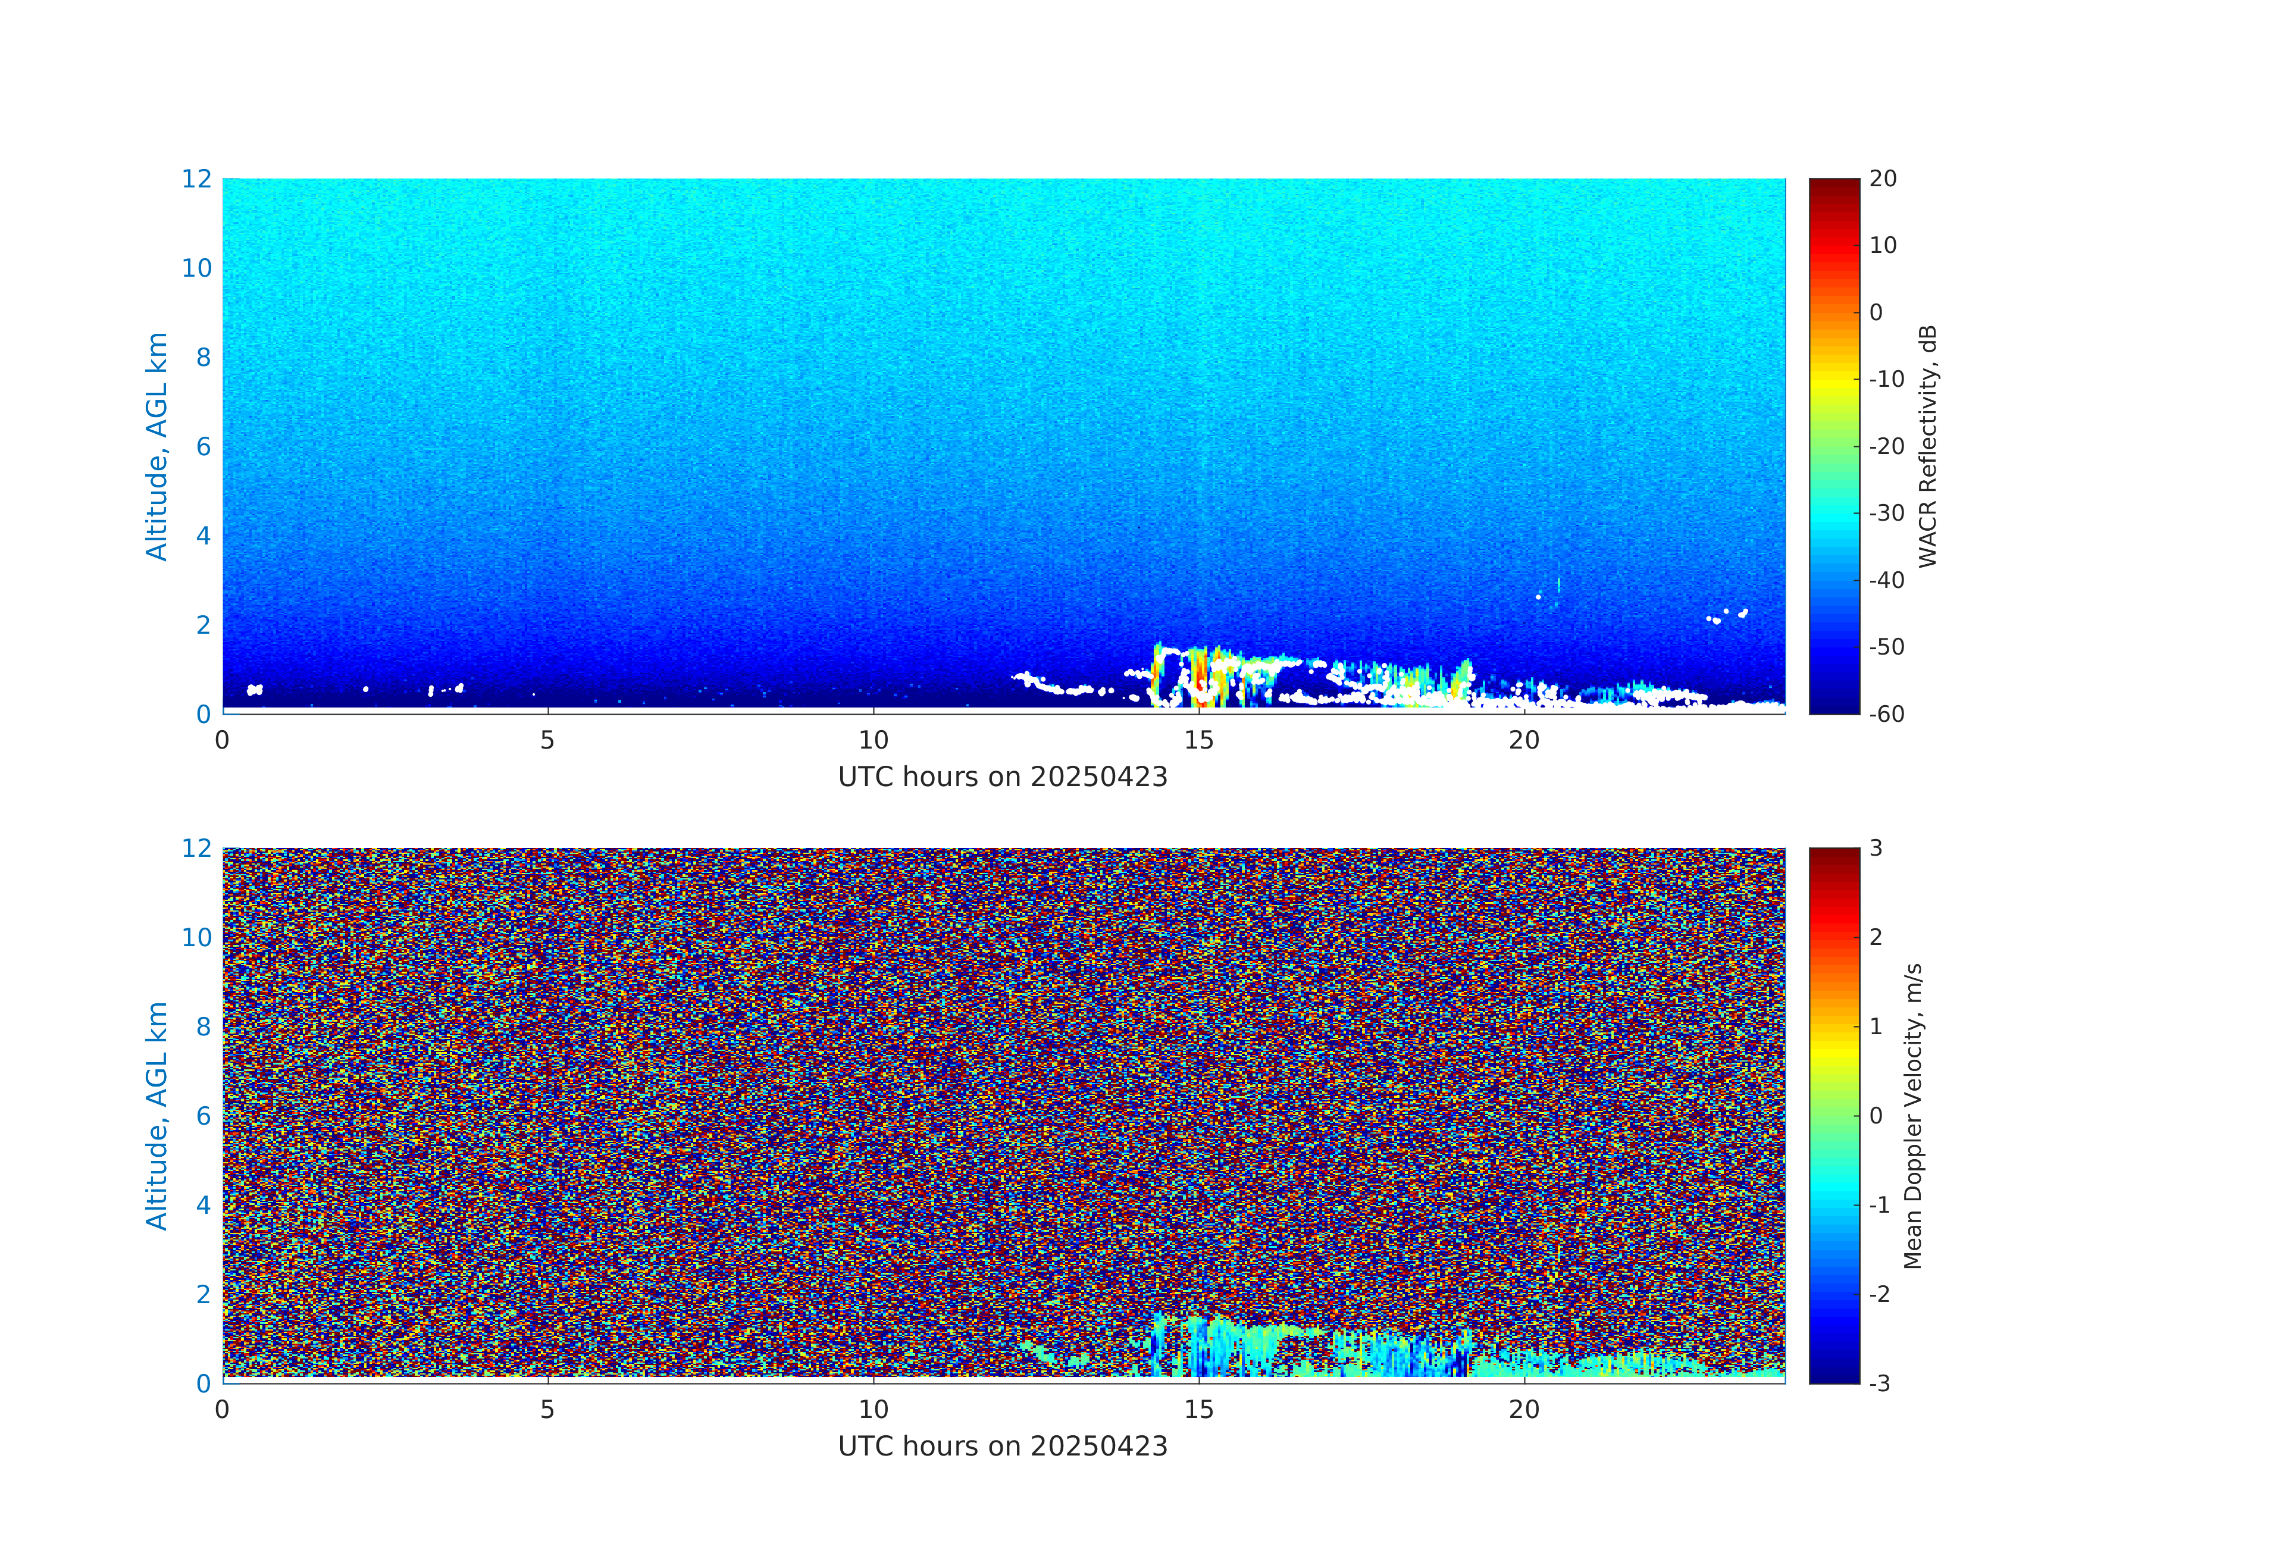This screenshot has height=1562, width=2276.
Task: Click the -3 label on velocity colorbar
Action: pos(1879,1383)
